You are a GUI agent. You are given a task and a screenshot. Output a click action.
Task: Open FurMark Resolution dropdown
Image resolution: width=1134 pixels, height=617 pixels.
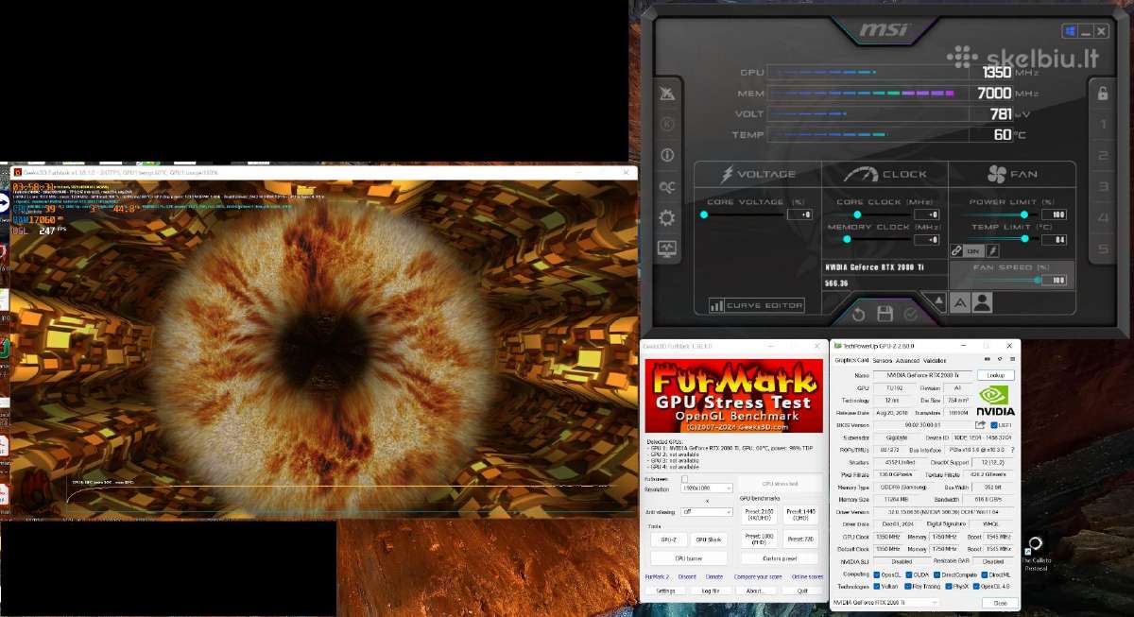click(707, 488)
